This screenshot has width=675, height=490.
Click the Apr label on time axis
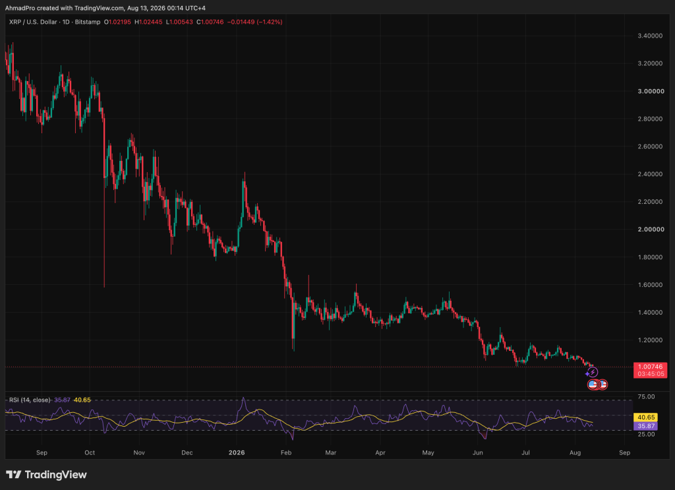coord(380,452)
